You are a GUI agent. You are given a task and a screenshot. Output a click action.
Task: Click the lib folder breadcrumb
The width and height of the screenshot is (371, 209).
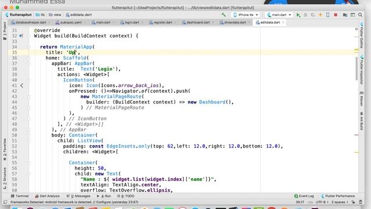tap(40, 15)
